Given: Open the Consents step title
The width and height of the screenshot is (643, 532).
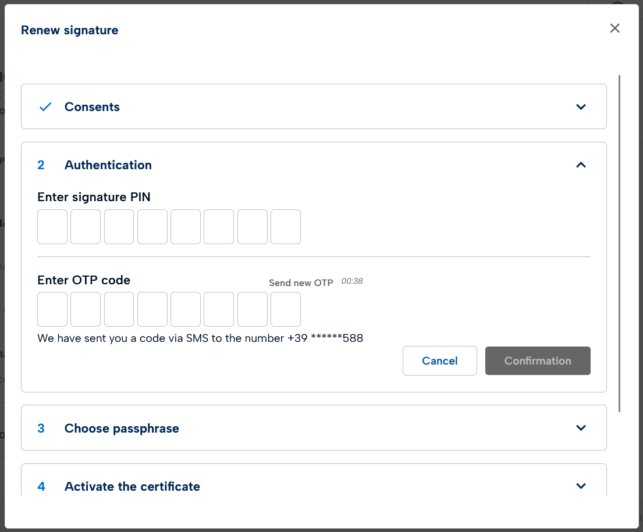Looking at the screenshot, I should tap(92, 107).
